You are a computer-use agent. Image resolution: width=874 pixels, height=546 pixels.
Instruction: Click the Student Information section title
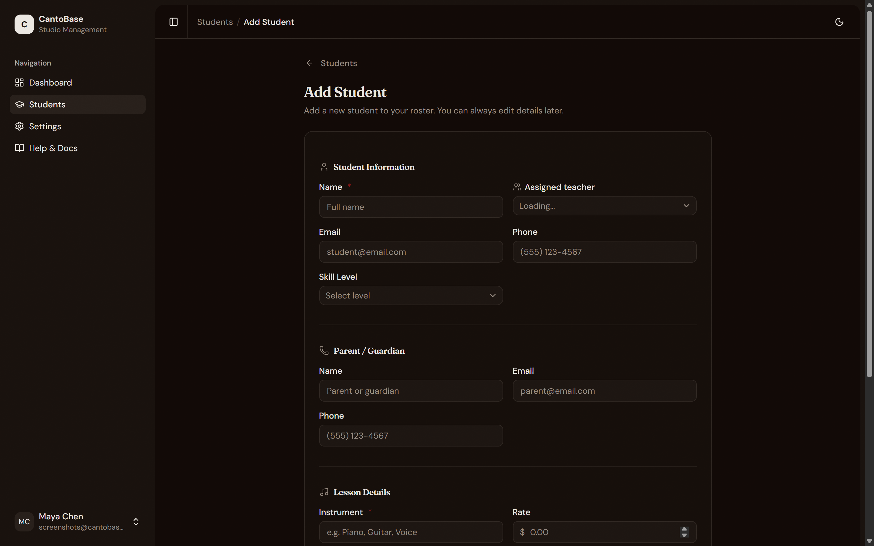374,167
